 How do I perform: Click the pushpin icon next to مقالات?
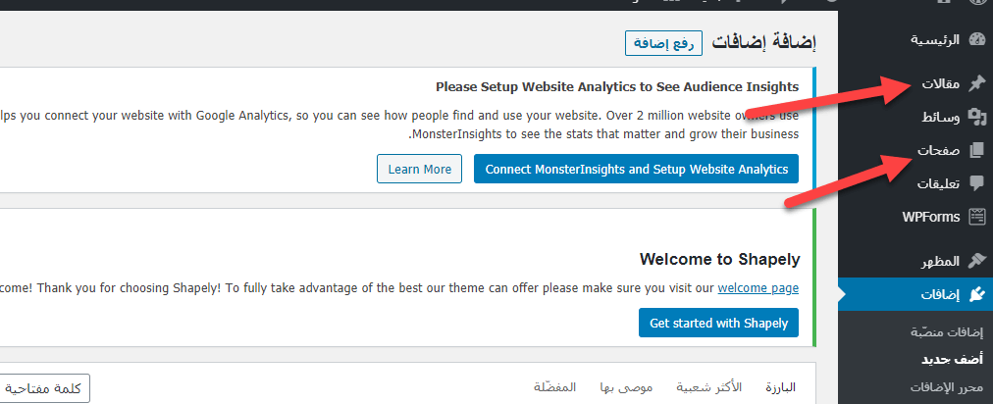click(978, 83)
